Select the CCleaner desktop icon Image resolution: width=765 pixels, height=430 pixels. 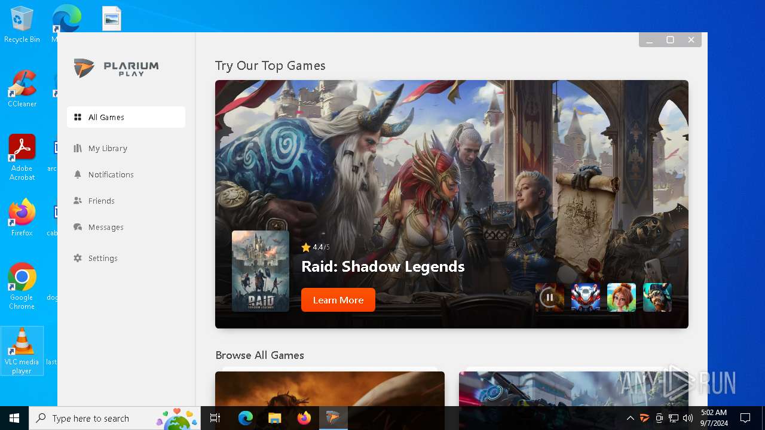[x=22, y=89]
